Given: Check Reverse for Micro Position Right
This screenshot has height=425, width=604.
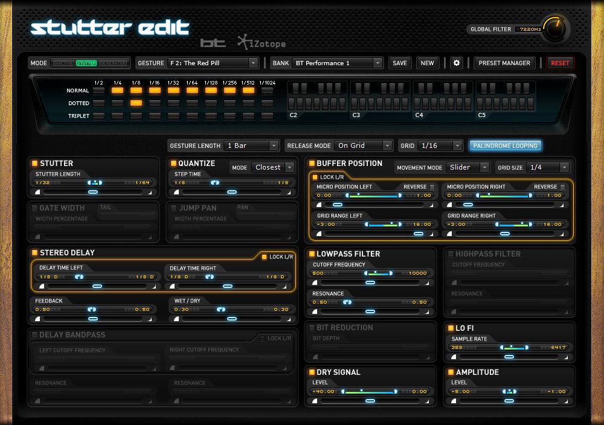Looking at the screenshot, I should [x=563, y=187].
